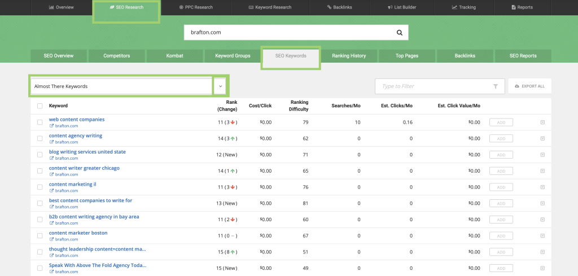Open the thought leadership content keyword link
Image resolution: width=578 pixels, height=276 pixels.
[97, 249]
